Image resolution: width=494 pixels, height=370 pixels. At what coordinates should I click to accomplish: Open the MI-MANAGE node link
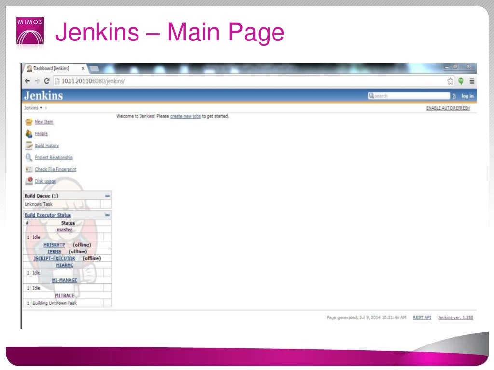[65, 280]
